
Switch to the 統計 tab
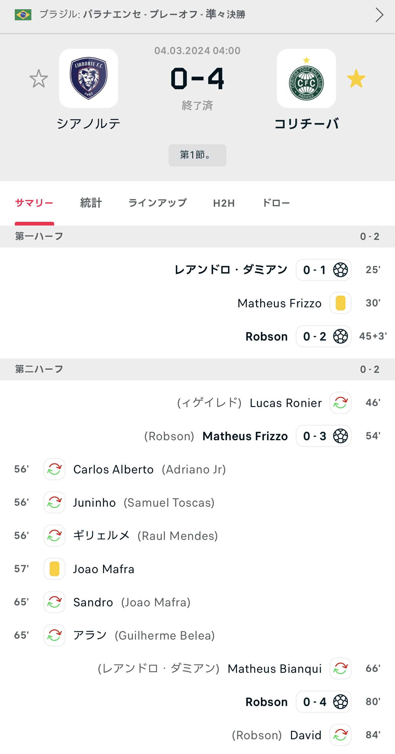click(91, 203)
